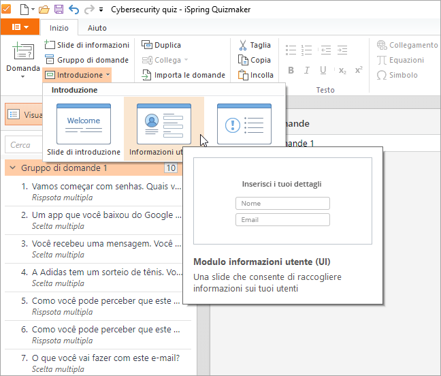Image resolution: width=441 pixels, height=376 pixels.
Task: Open the quick access toolbar customize arrow
Action: tap(101, 10)
